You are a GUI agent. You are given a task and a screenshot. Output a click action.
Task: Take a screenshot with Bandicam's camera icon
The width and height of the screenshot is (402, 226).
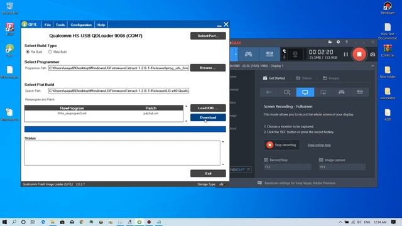point(372,55)
